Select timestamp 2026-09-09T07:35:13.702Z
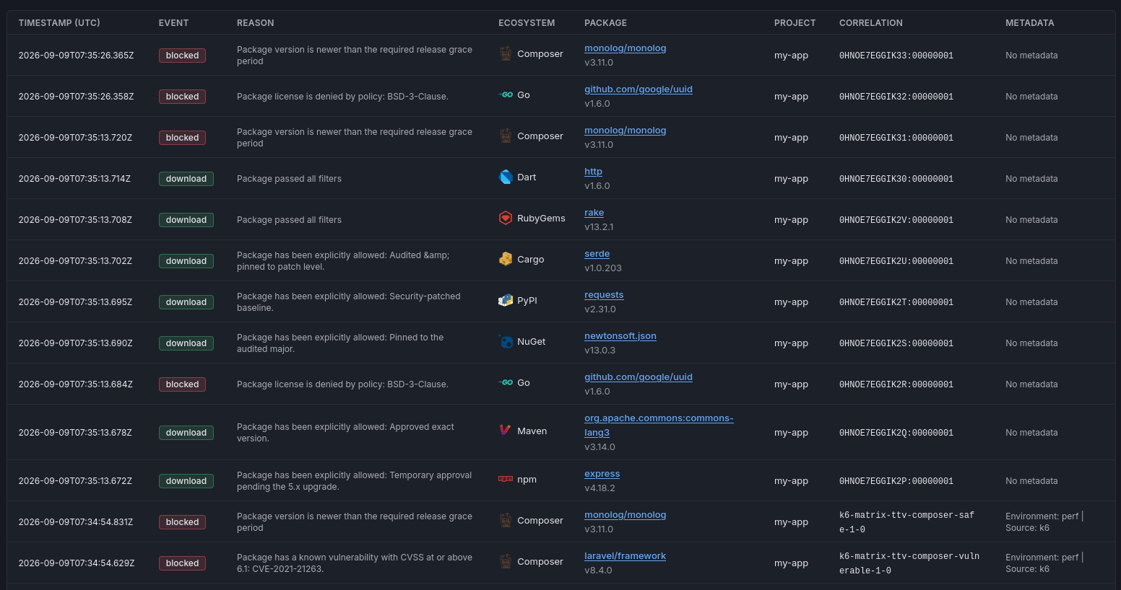Screen dimensions: 1121x590 coord(75,261)
